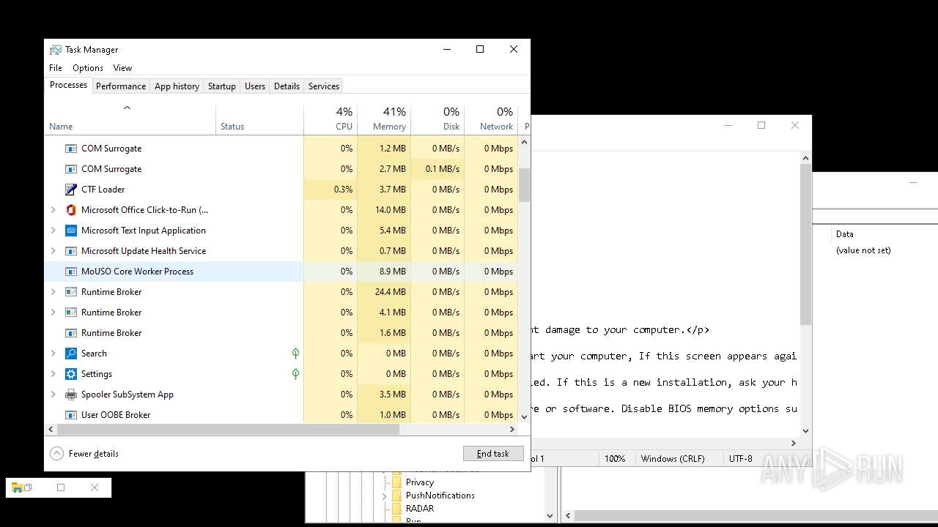Sort processes by Network column
938x527 pixels.
491,120
